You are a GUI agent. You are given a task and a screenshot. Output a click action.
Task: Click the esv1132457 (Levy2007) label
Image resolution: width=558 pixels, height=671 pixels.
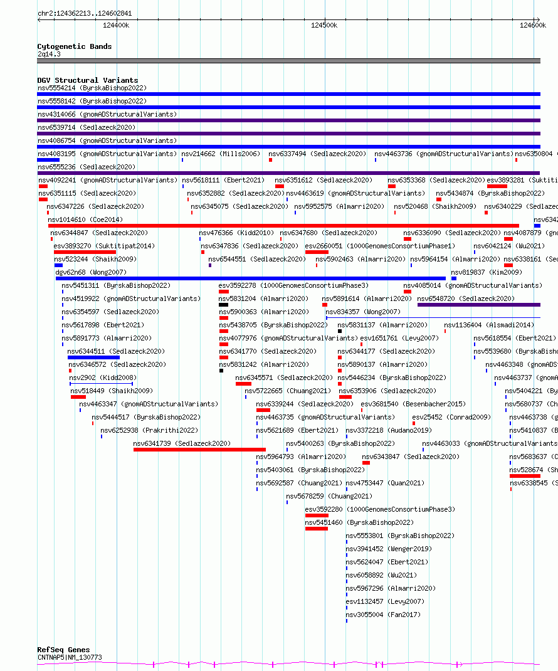point(385,601)
